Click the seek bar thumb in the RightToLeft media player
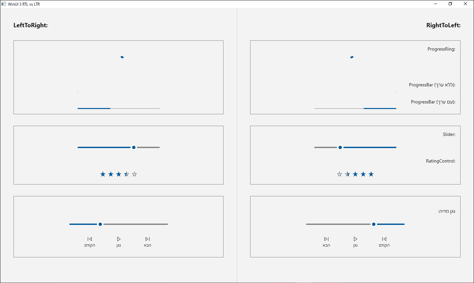Screen dimensions: 474x283 click(x=373, y=224)
